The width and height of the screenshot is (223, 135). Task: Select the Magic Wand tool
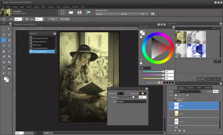(x=4, y=35)
